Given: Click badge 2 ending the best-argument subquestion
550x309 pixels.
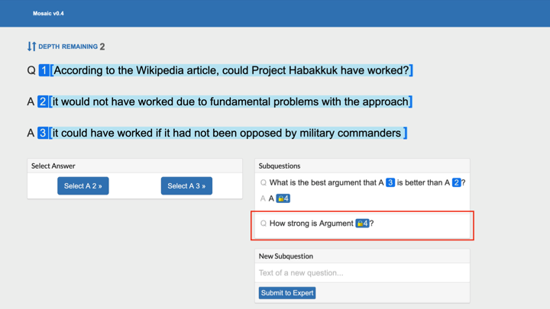Looking at the screenshot, I should coord(456,182).
